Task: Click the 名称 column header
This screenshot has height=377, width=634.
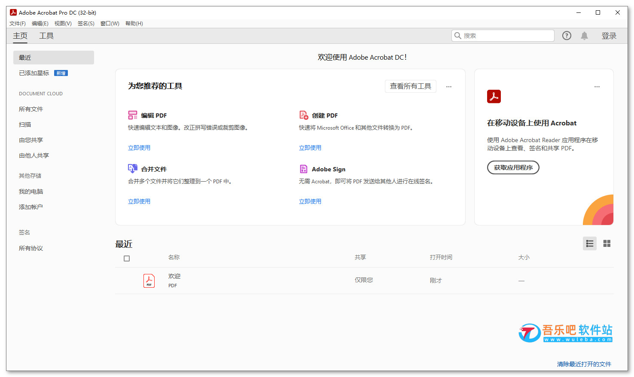Action: pyautogui.click(x=174, y=257)
